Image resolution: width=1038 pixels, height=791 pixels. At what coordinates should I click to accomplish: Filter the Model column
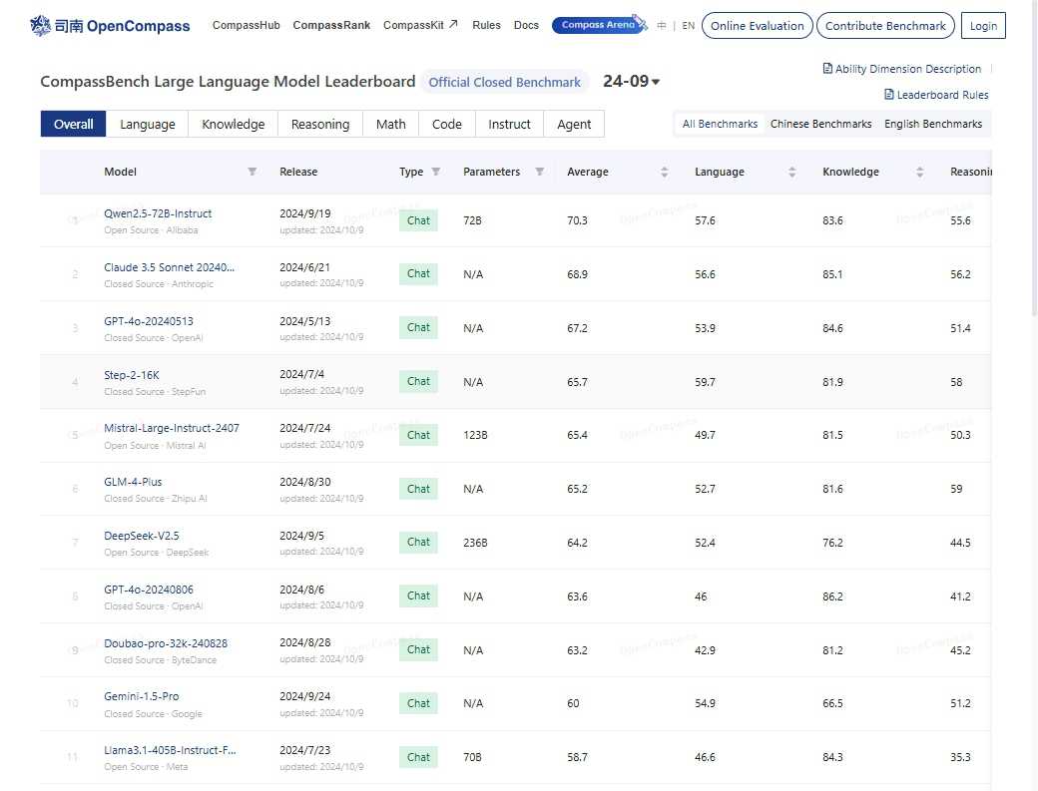click(x=253, y=172)
